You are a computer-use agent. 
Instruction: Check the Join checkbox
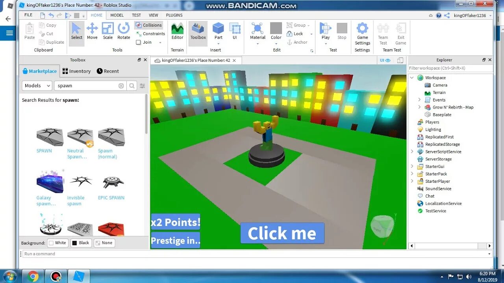coord(138,42)
